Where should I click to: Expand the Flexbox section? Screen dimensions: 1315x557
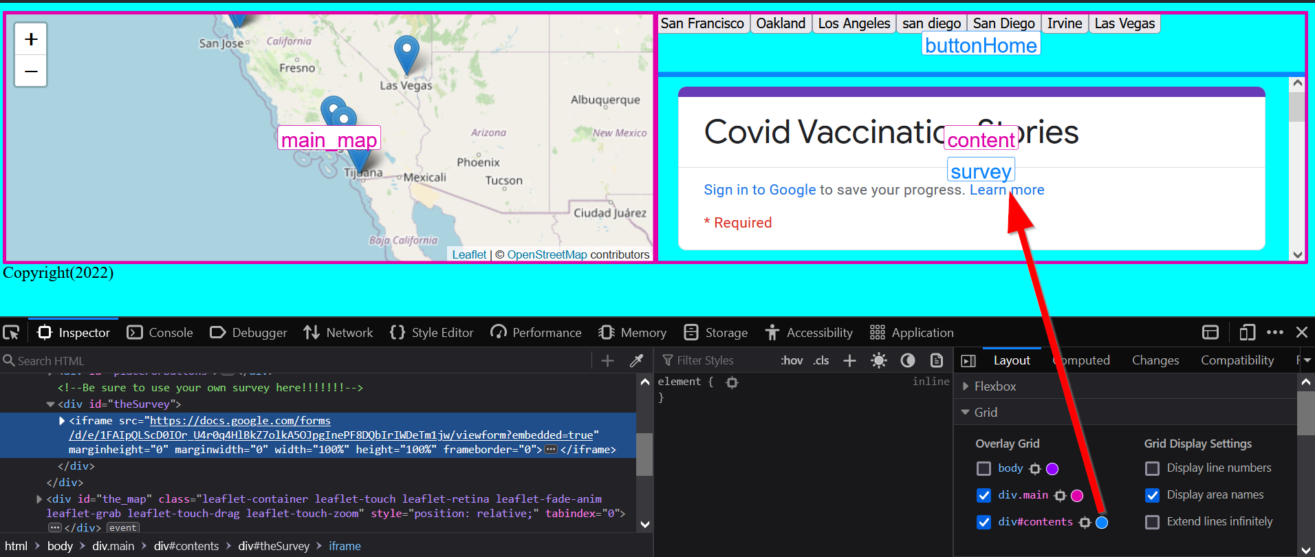966,386
